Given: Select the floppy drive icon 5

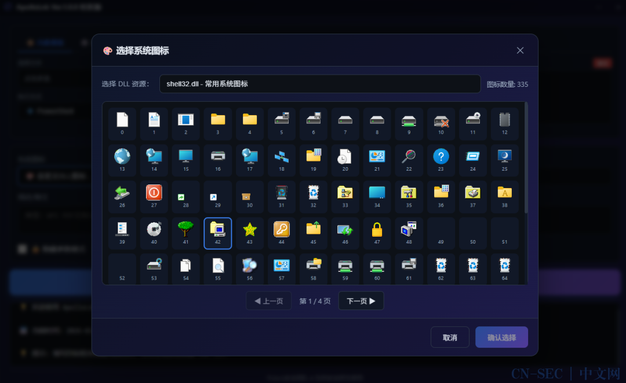Looking at the screenshot, I should pos(282,124).
